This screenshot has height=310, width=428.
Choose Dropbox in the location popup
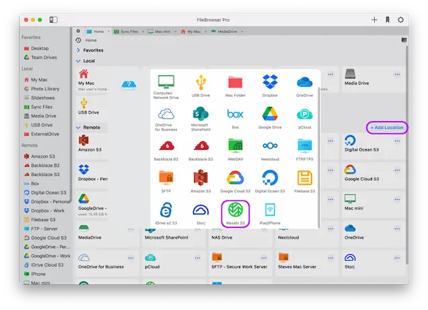(x=270, y=85)
